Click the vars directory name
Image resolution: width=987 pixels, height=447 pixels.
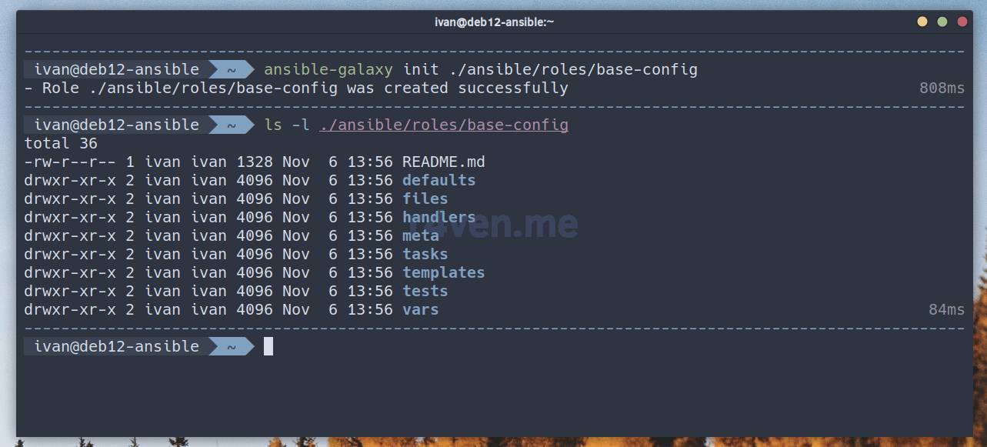tap(420, 309)
